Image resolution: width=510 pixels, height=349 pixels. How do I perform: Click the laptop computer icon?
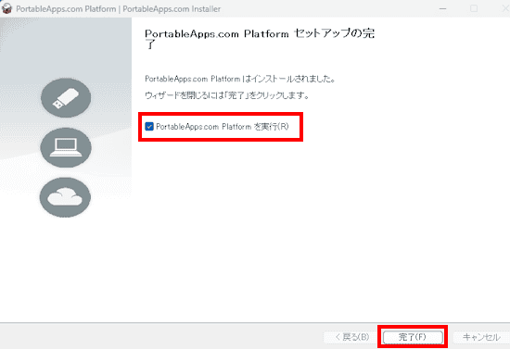(x=66, y=148)
